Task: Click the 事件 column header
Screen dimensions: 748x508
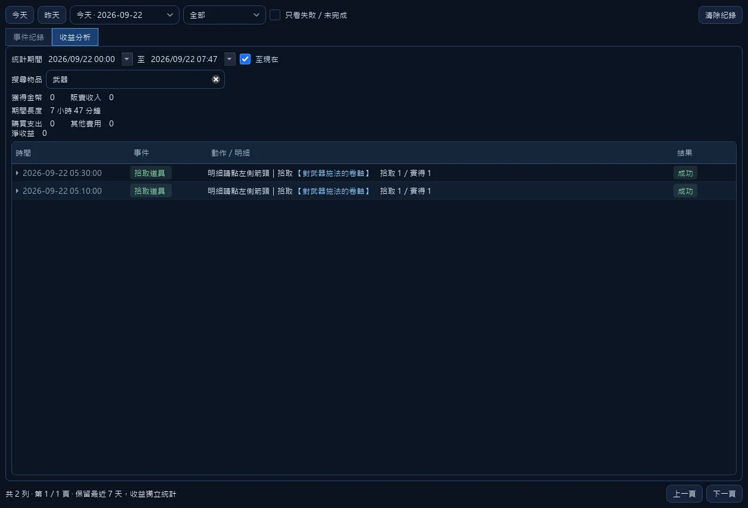Action: coord(141,153)
